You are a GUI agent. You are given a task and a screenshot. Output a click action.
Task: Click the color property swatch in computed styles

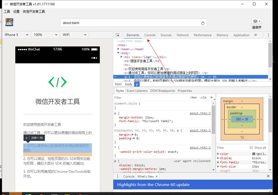coord(254,154)
